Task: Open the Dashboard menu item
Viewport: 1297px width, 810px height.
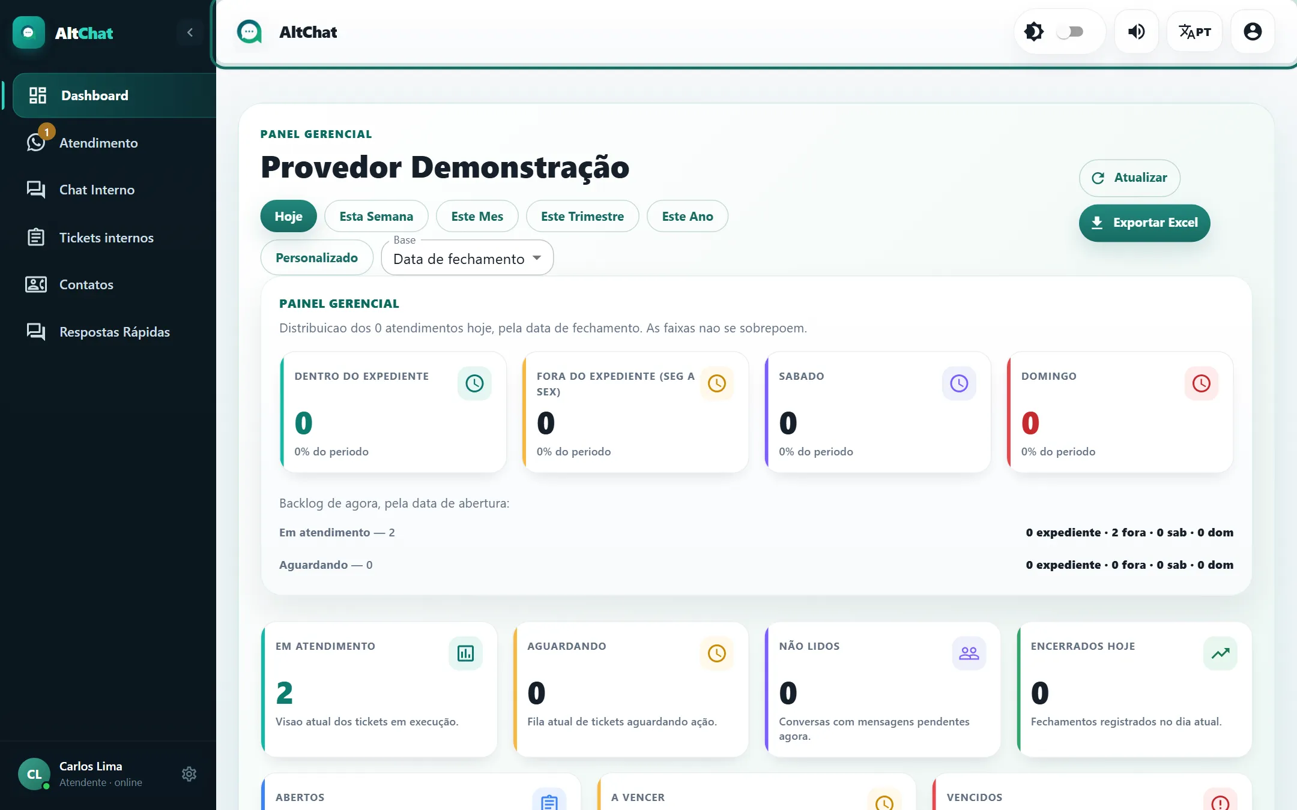Action: tap(114, 95)
